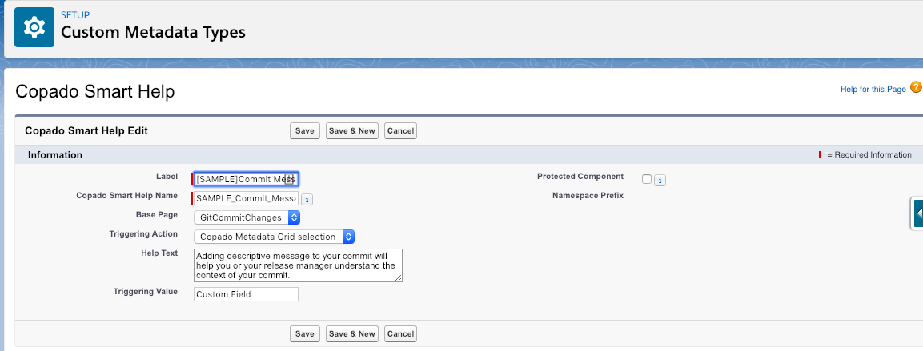This screenshot has width=923, height=351.
Task: Click the Protected Component label
Action: pyautogui.click(x=580, y=177)
